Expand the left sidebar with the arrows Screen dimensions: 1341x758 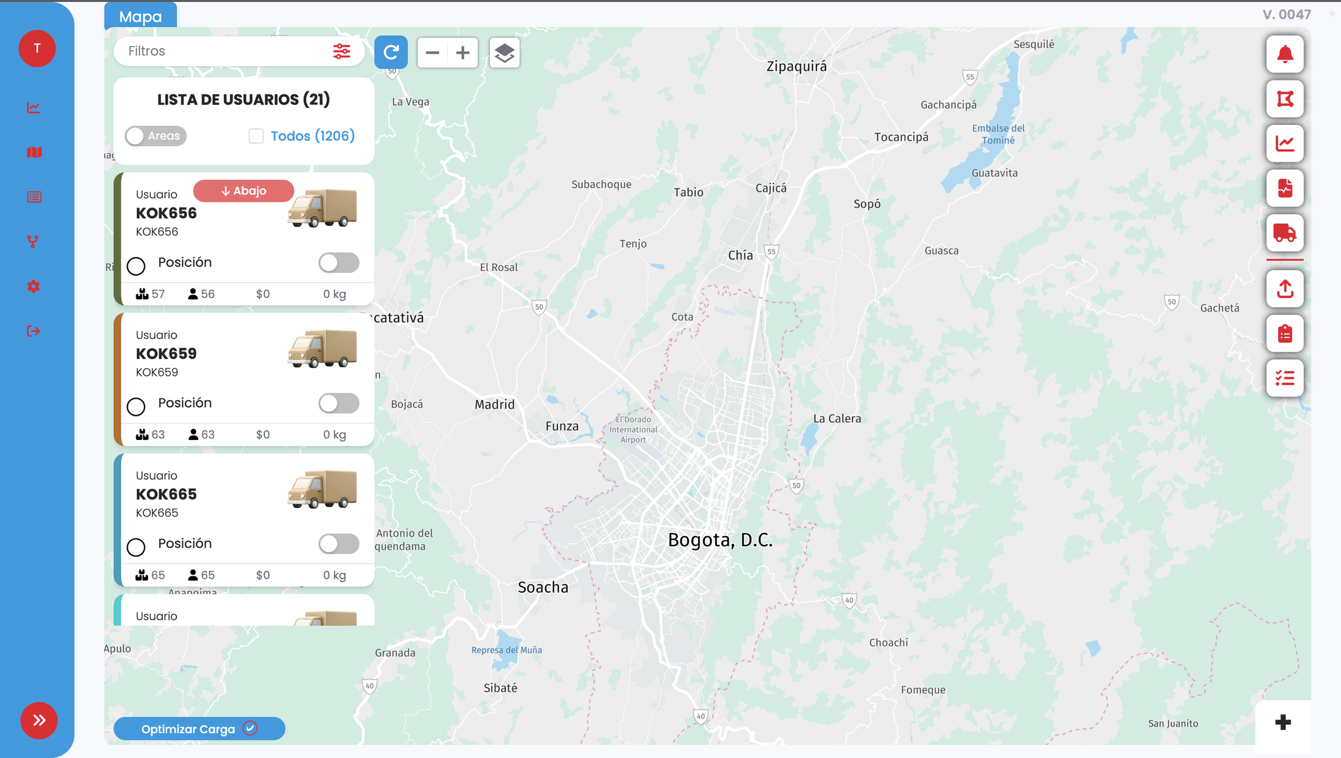[x=39, y=721]
